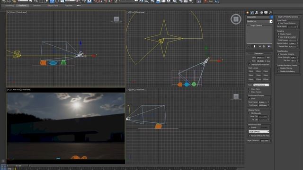Click Lens value spinner arrows
This screenshot has width=303, height=170.
click(266, 58)
